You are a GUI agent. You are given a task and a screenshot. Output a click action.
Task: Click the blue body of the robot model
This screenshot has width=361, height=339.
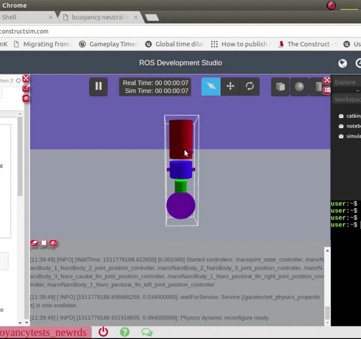[x=181, y=169]
